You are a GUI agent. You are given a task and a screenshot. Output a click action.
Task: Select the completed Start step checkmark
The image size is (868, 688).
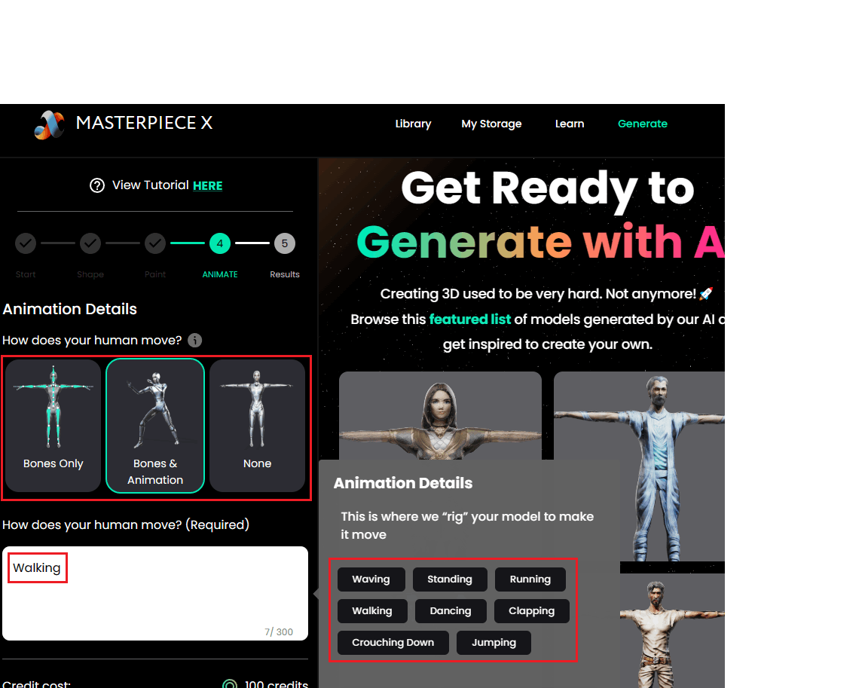click(x=26, y=243)
